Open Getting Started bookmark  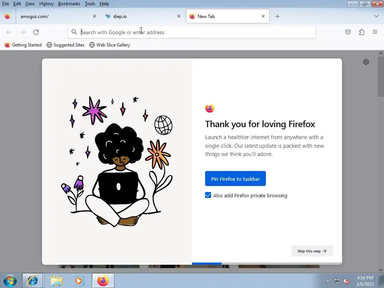[23, 45]
